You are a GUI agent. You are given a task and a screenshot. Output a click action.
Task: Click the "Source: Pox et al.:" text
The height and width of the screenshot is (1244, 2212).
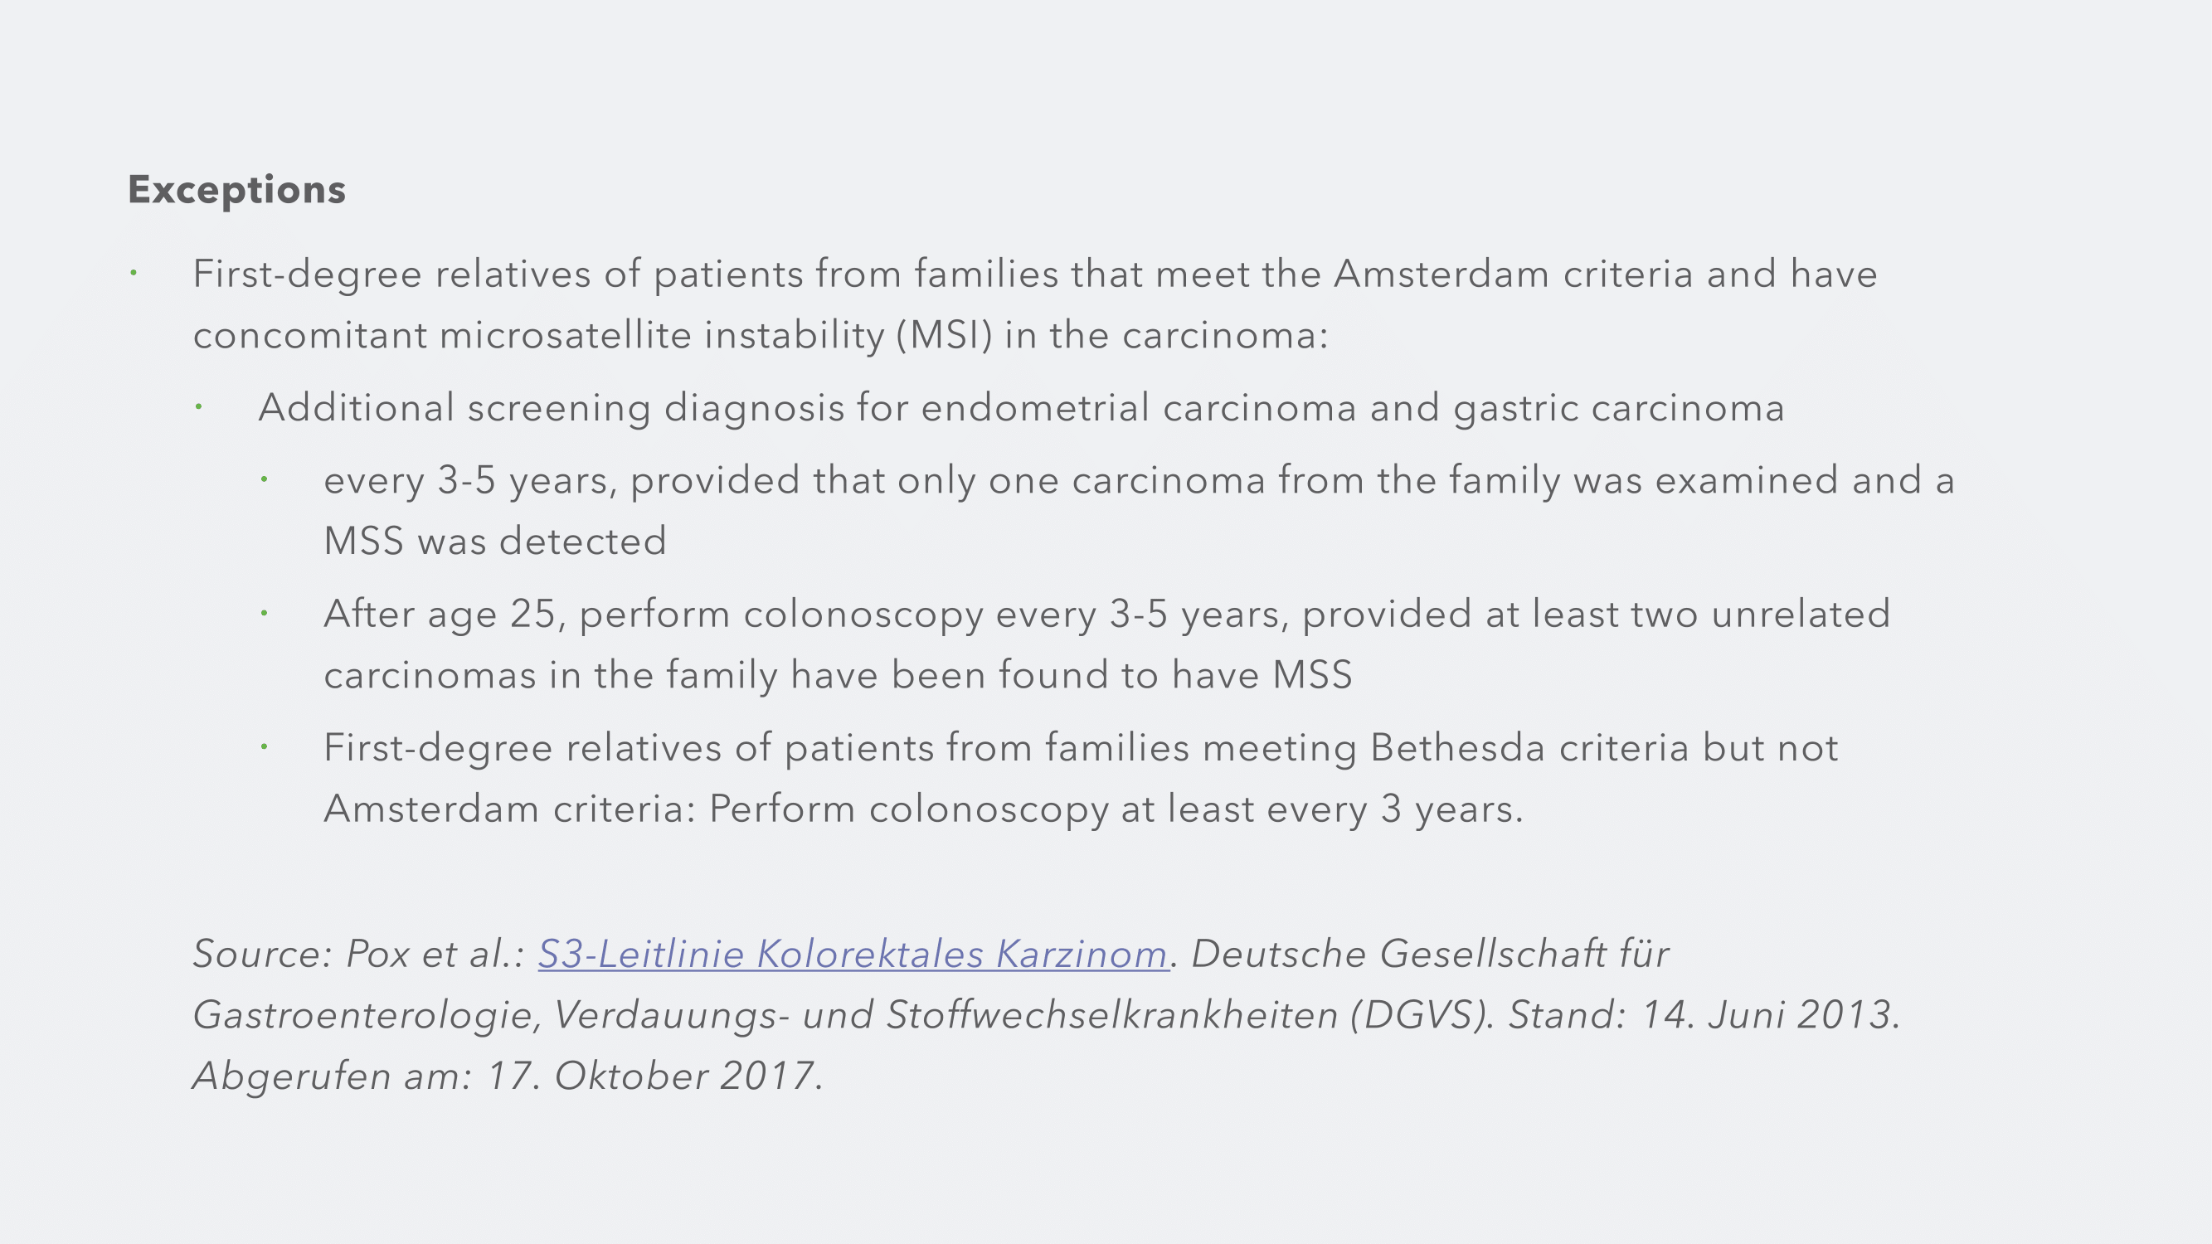(x=359, y=954)
